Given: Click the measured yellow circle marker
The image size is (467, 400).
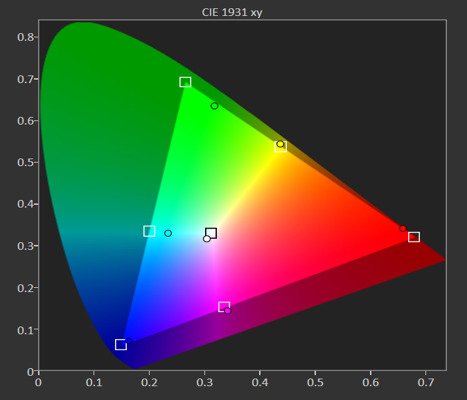Looking at the screenshot, I should pos(280,144).
